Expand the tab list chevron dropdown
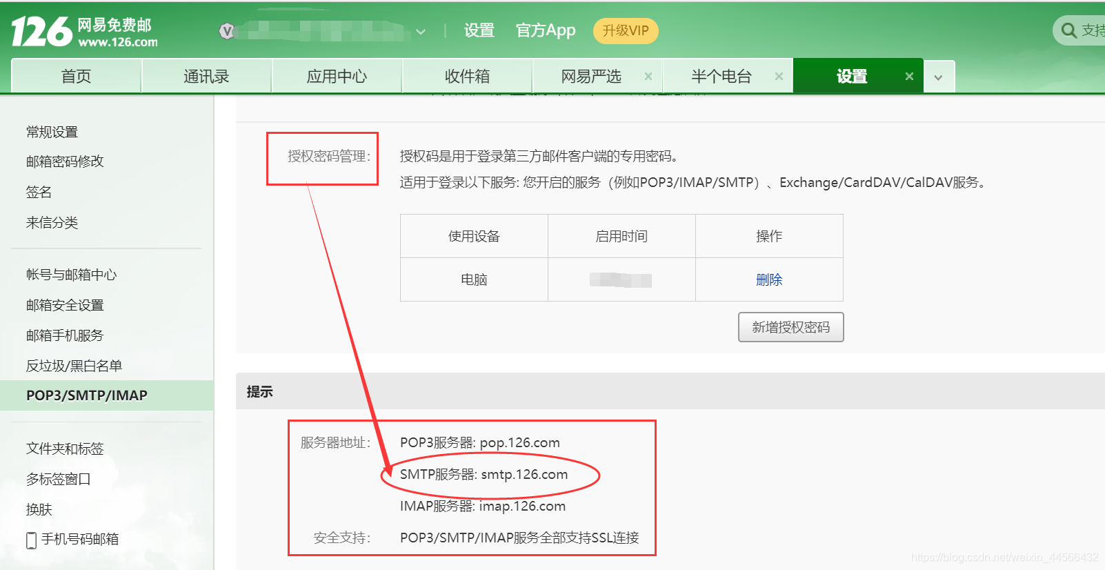 pos(938,77)
